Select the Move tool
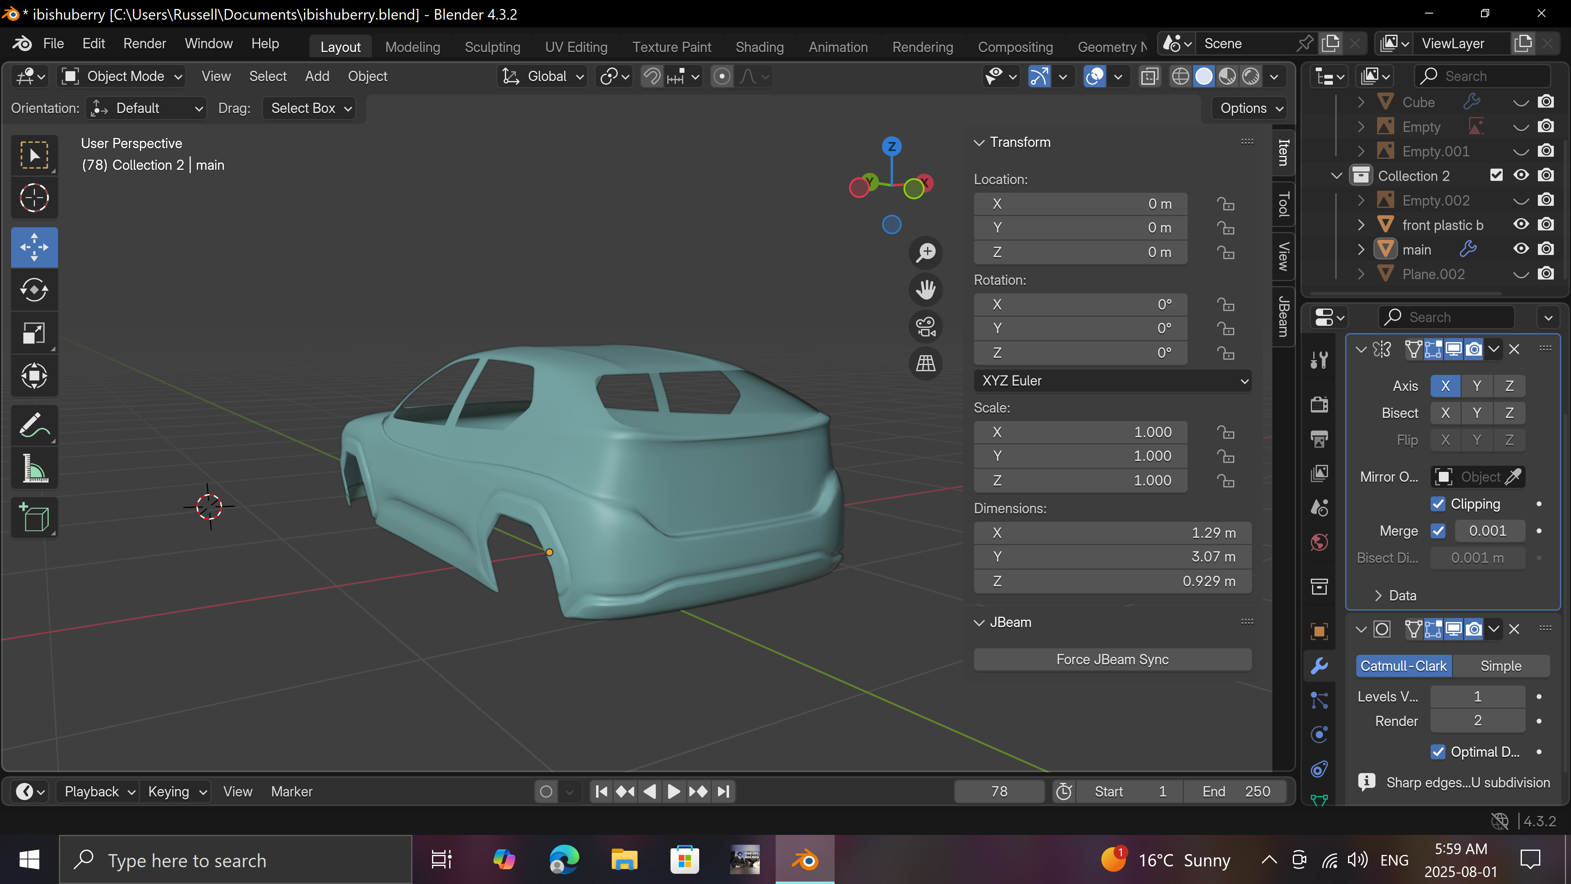Image resolution: width=1571 pixels, height=884 pixels. click(34, 247)
